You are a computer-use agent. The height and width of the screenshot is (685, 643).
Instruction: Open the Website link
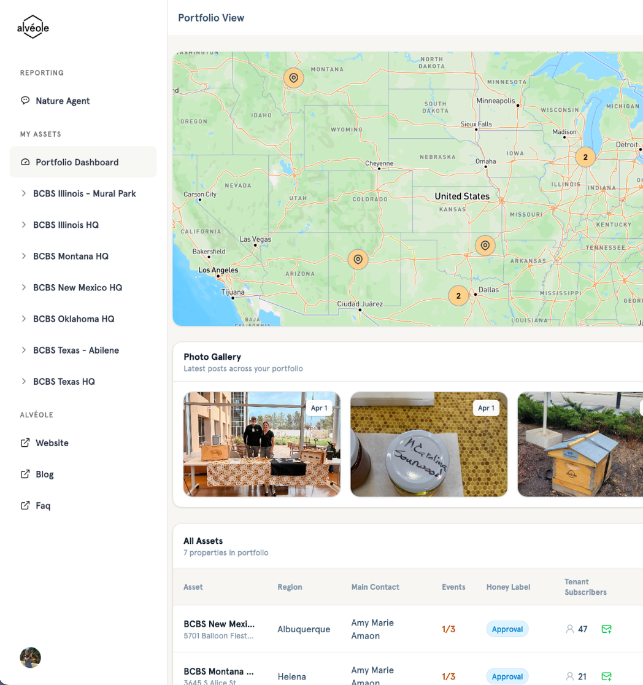pos(52,443)
